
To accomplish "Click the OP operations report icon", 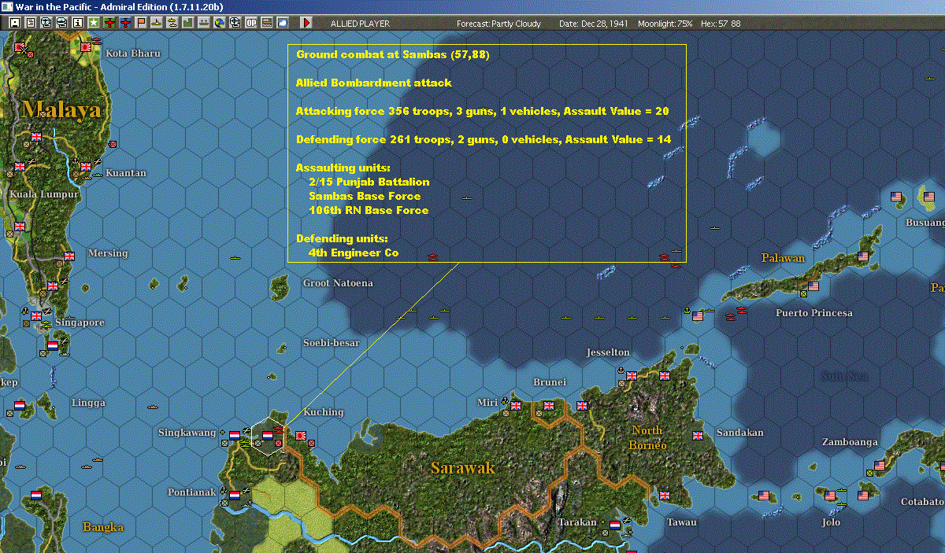I will point(251,23).
